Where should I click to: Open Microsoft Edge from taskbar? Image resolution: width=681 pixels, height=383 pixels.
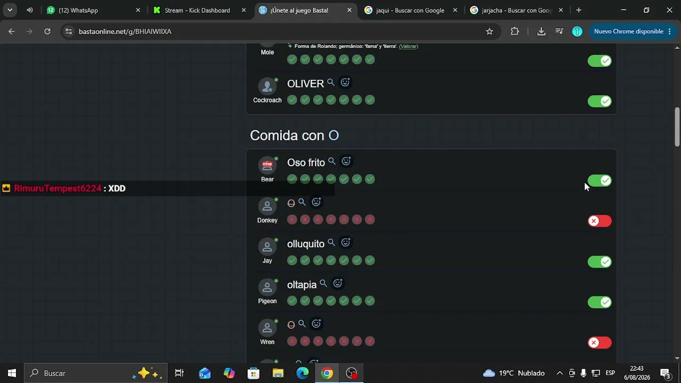302,373
